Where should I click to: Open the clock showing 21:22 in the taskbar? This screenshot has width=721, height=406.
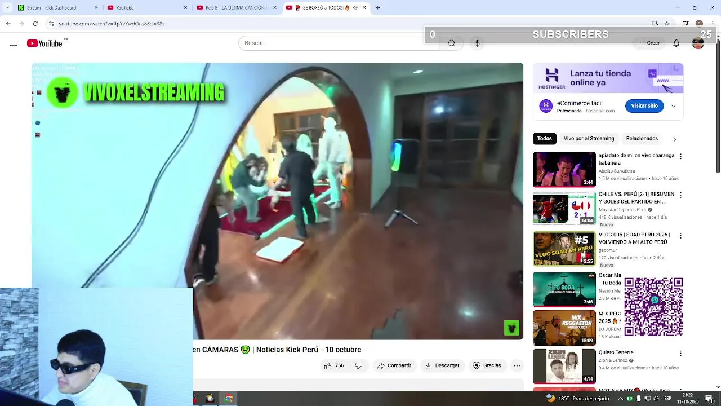pos(688,399)
